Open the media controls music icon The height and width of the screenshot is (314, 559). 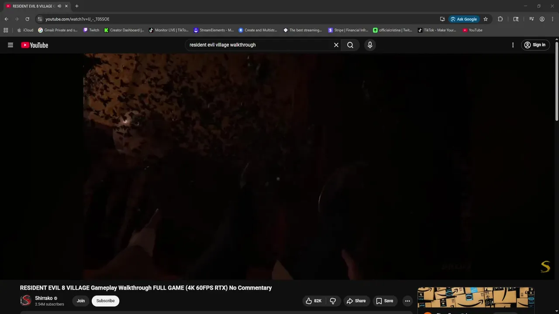tap(531, 19)
